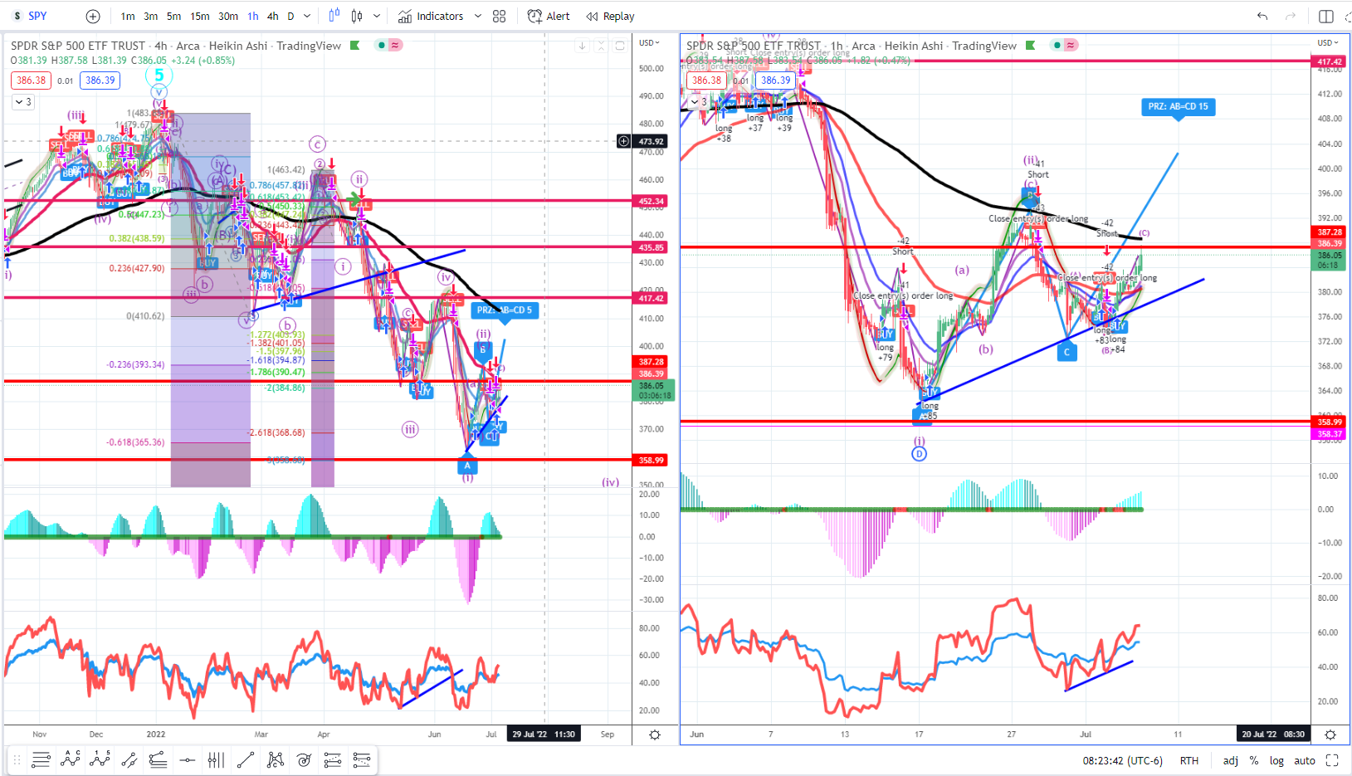Select the Fibonacci spiral tool
Image resolution: width=1352 pixels, height=776 pixels.
(304, 759)
